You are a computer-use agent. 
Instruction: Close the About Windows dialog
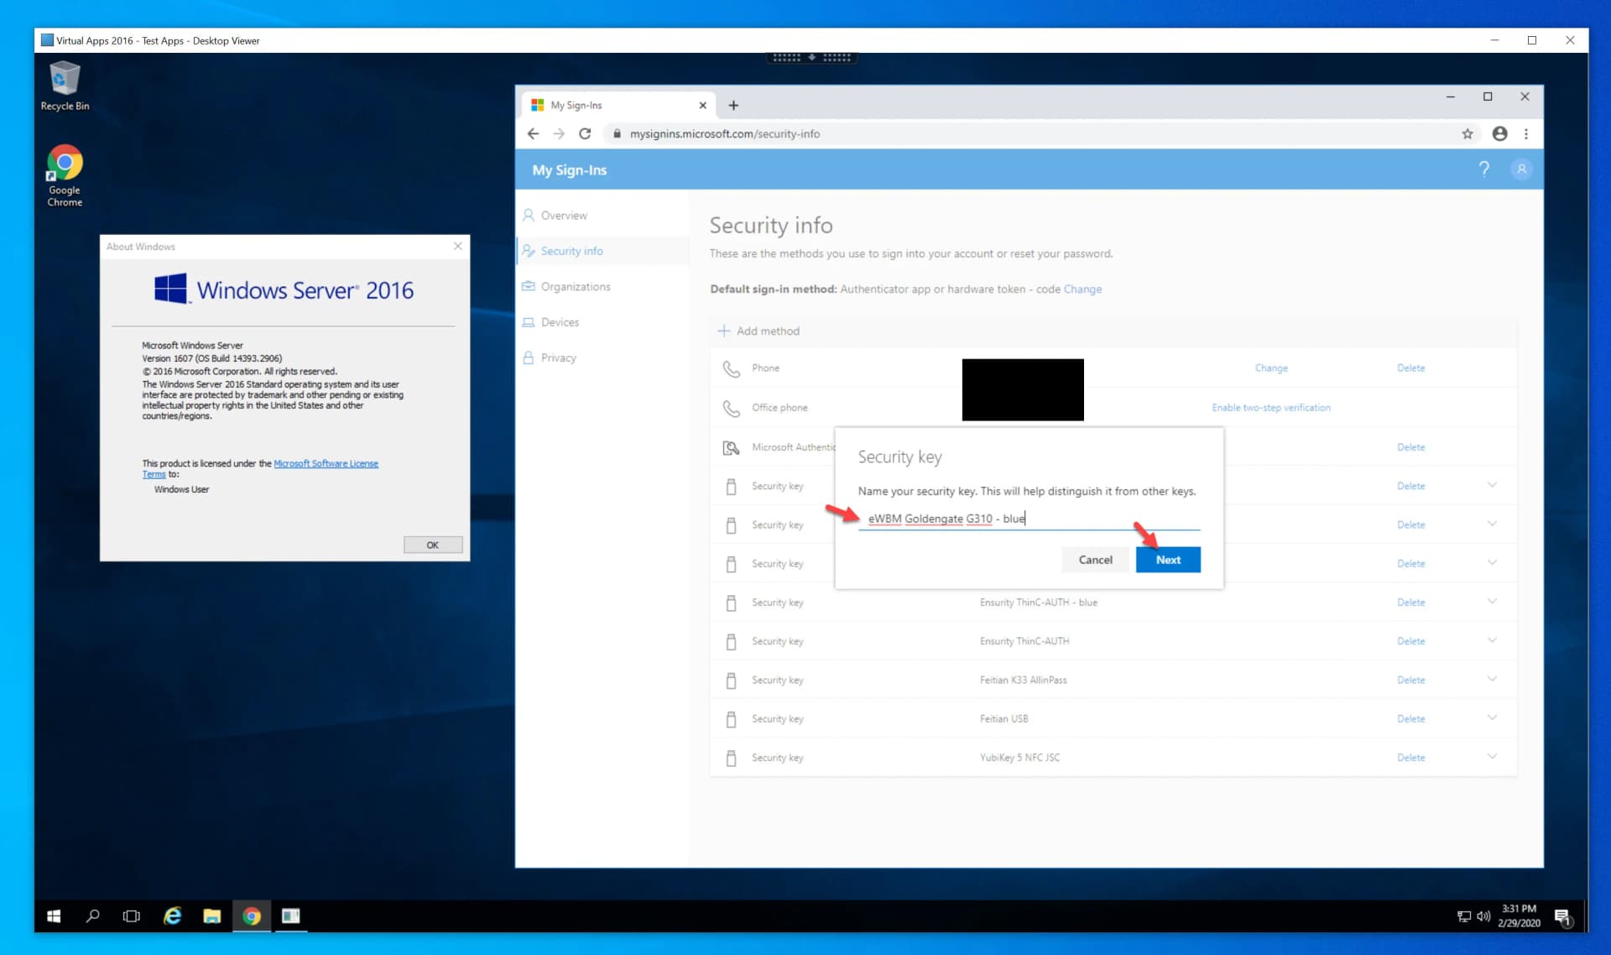point(457,246)
